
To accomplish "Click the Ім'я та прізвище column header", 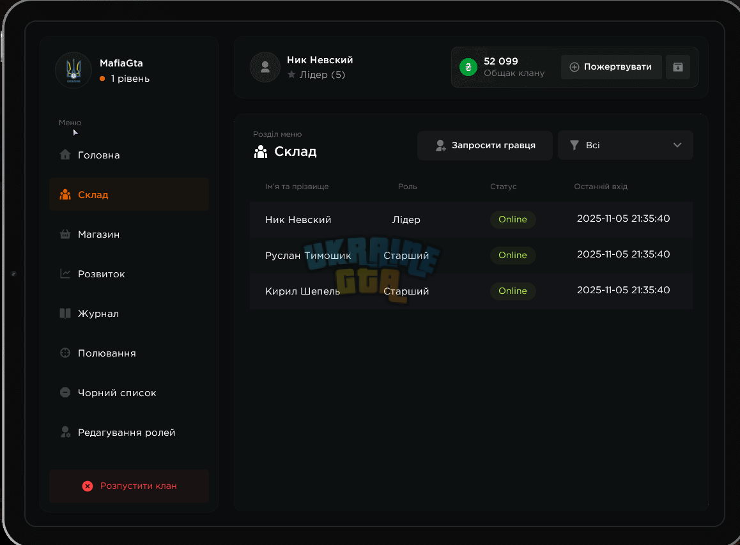I will [297, 187].
